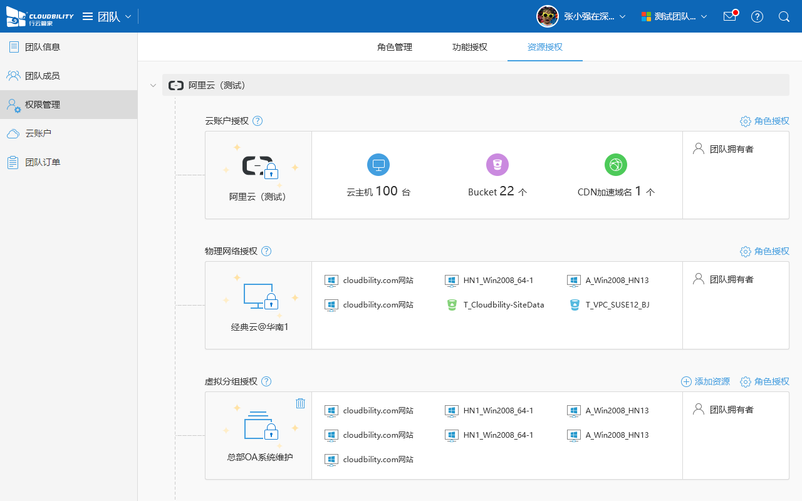Collapse the 阿里云（测试） tree section

point(153,85)
